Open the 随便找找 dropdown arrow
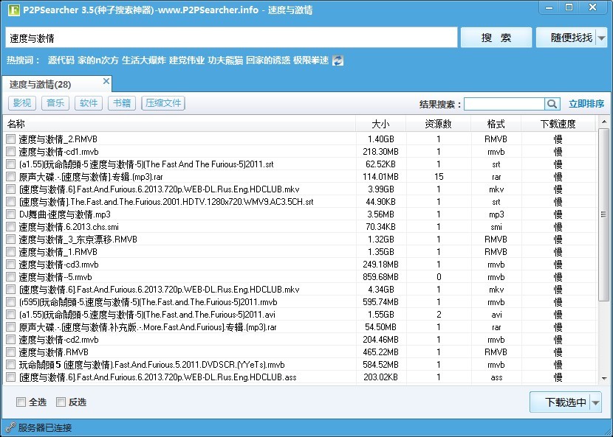 click(x=602, y=38)
